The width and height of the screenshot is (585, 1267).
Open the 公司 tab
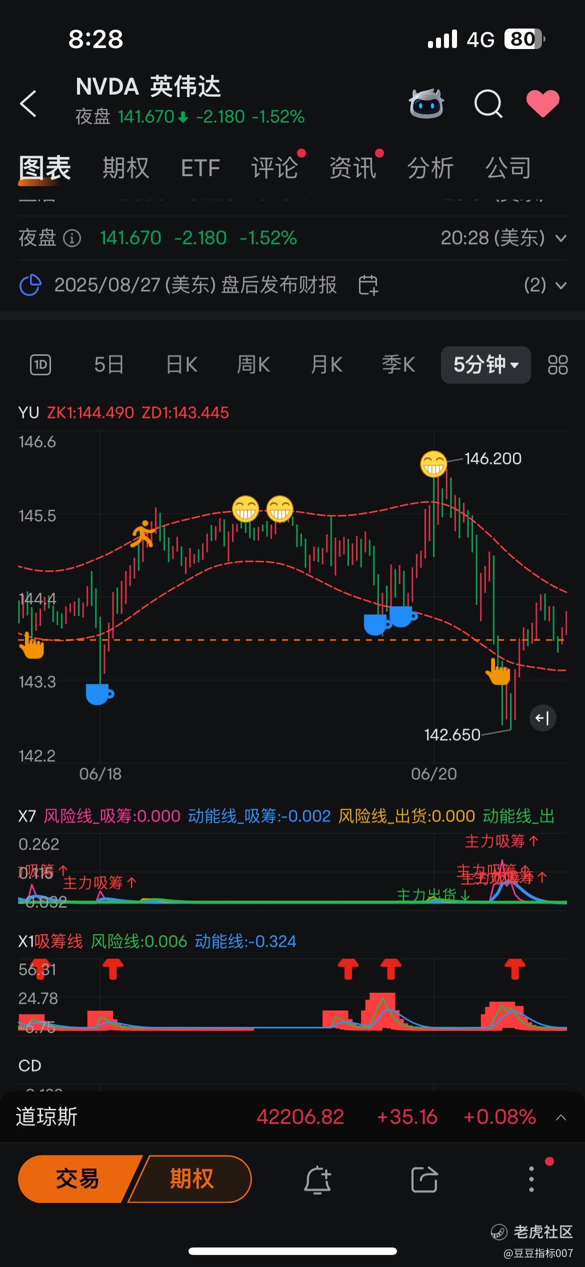coord(508,168)
